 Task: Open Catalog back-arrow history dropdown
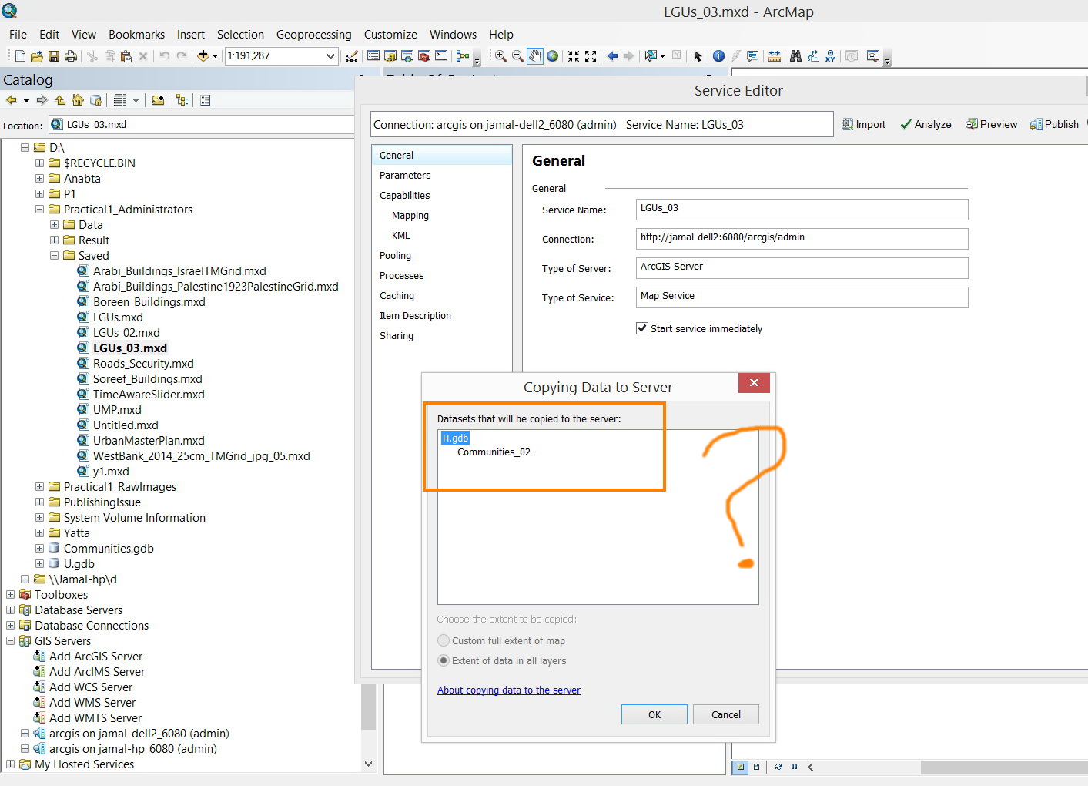point(26,100)
